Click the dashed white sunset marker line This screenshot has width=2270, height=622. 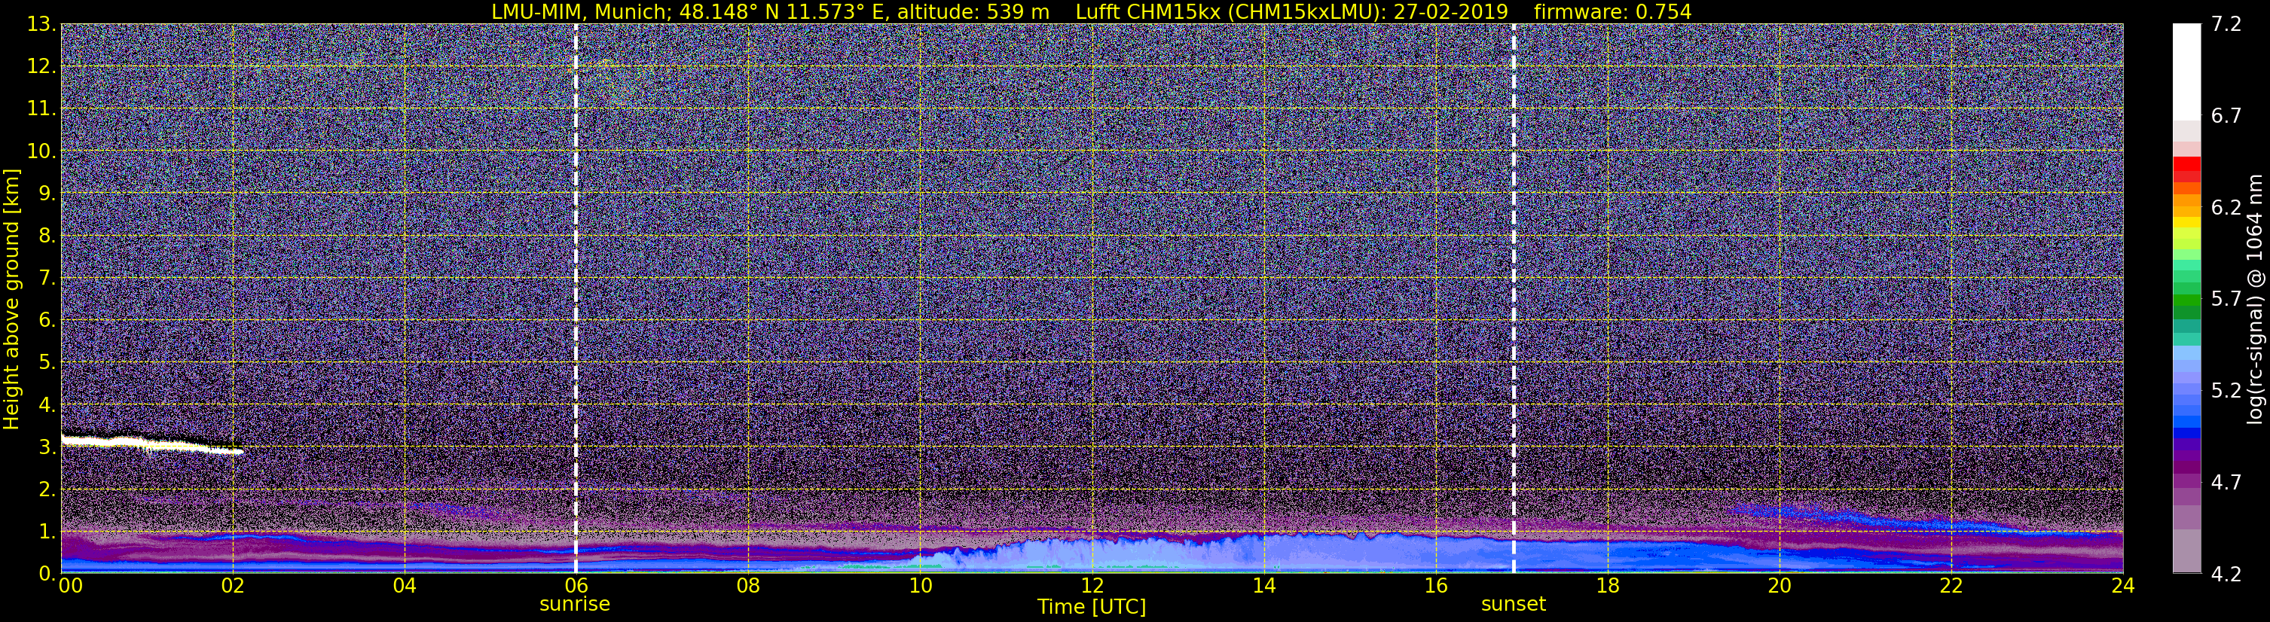point(1514,299)
